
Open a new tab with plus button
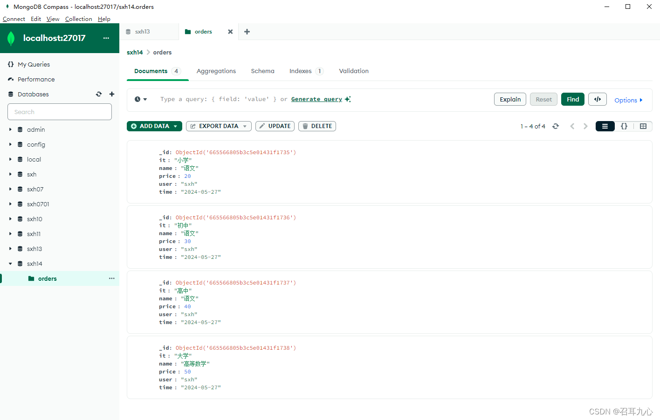[x=247, y=32]
